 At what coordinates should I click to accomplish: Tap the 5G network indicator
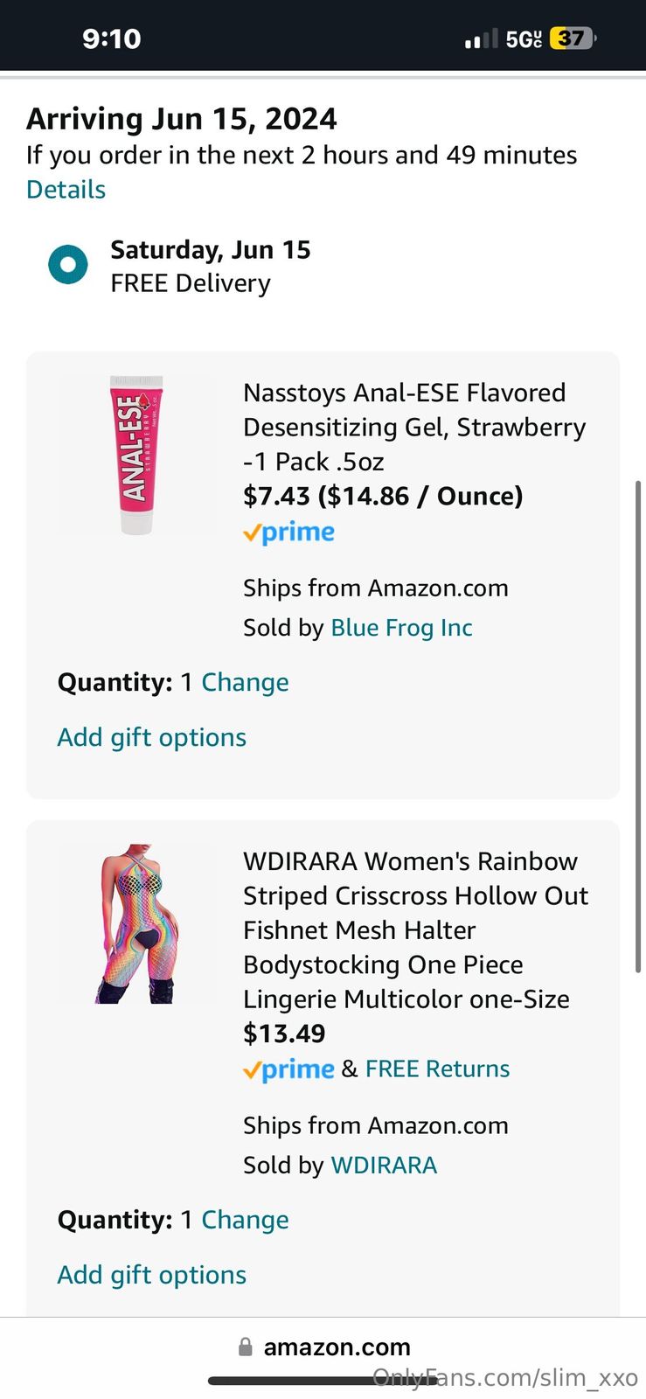(x=524, y=38)
